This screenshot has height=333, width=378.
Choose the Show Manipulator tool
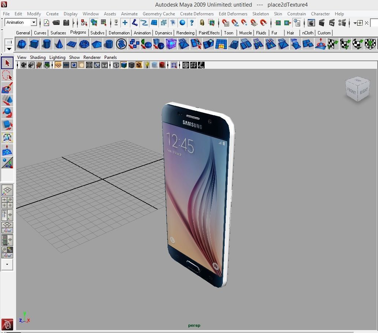click(7, 162)
